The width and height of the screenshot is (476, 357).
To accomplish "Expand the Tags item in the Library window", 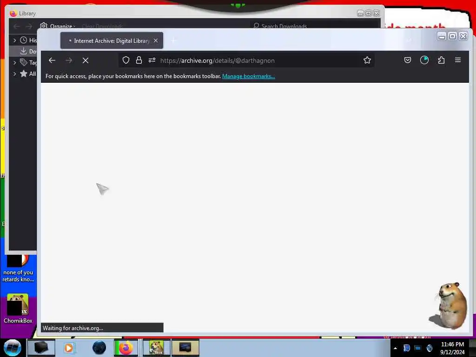I will (14, 63).
